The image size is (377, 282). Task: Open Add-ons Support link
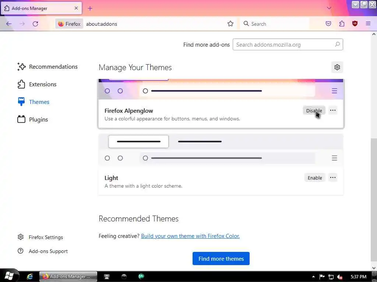(x=43, y=251)
